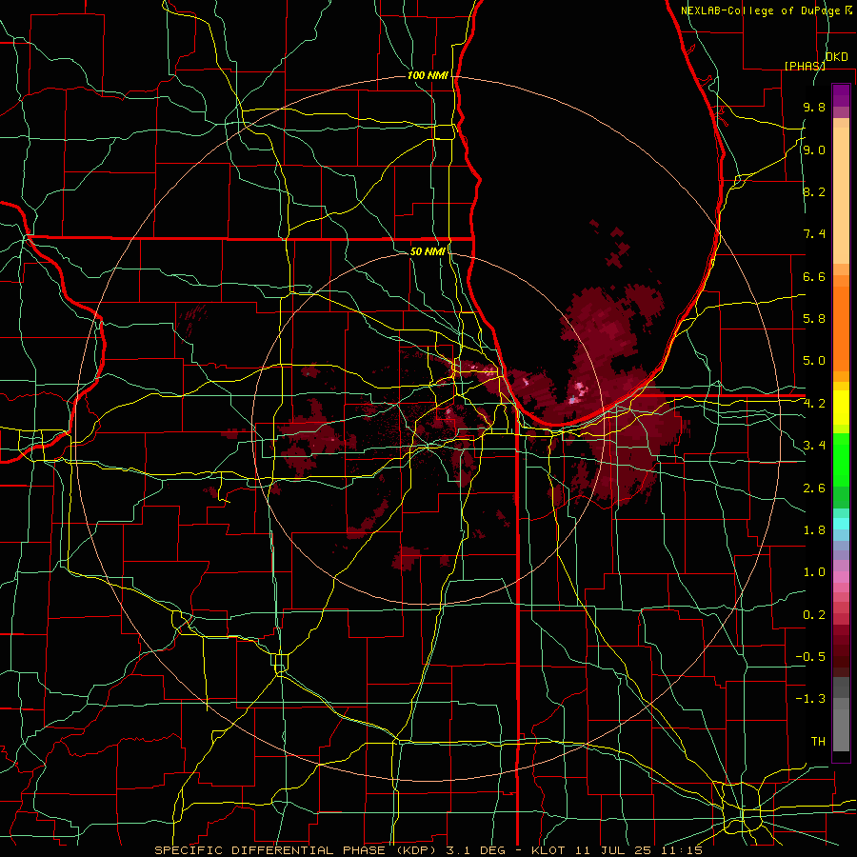
Task: Select the 2.6 legend value
Action: 814,488
